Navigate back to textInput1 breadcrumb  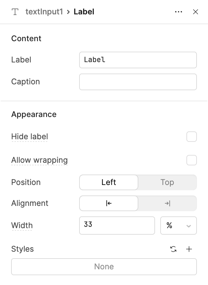pos(44,12)
